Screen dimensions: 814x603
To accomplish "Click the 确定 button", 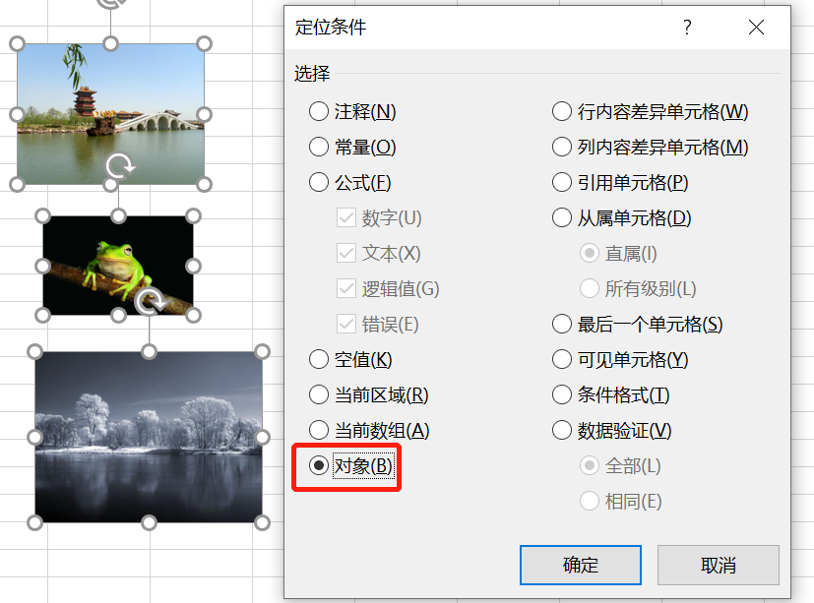I will [x=581, y=565].
